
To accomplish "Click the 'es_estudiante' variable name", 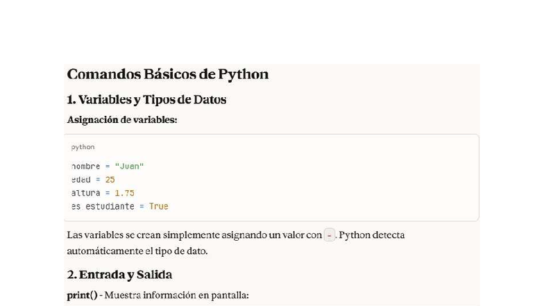I will pos(103,206).
